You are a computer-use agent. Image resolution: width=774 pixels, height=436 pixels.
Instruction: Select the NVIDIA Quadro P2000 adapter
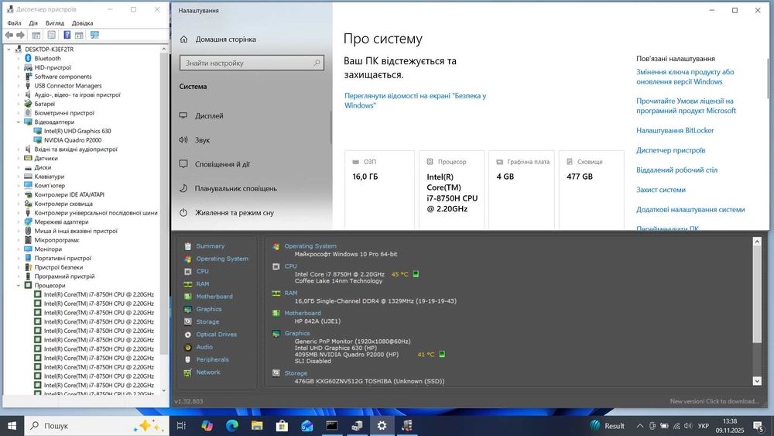tap(73, 140)
